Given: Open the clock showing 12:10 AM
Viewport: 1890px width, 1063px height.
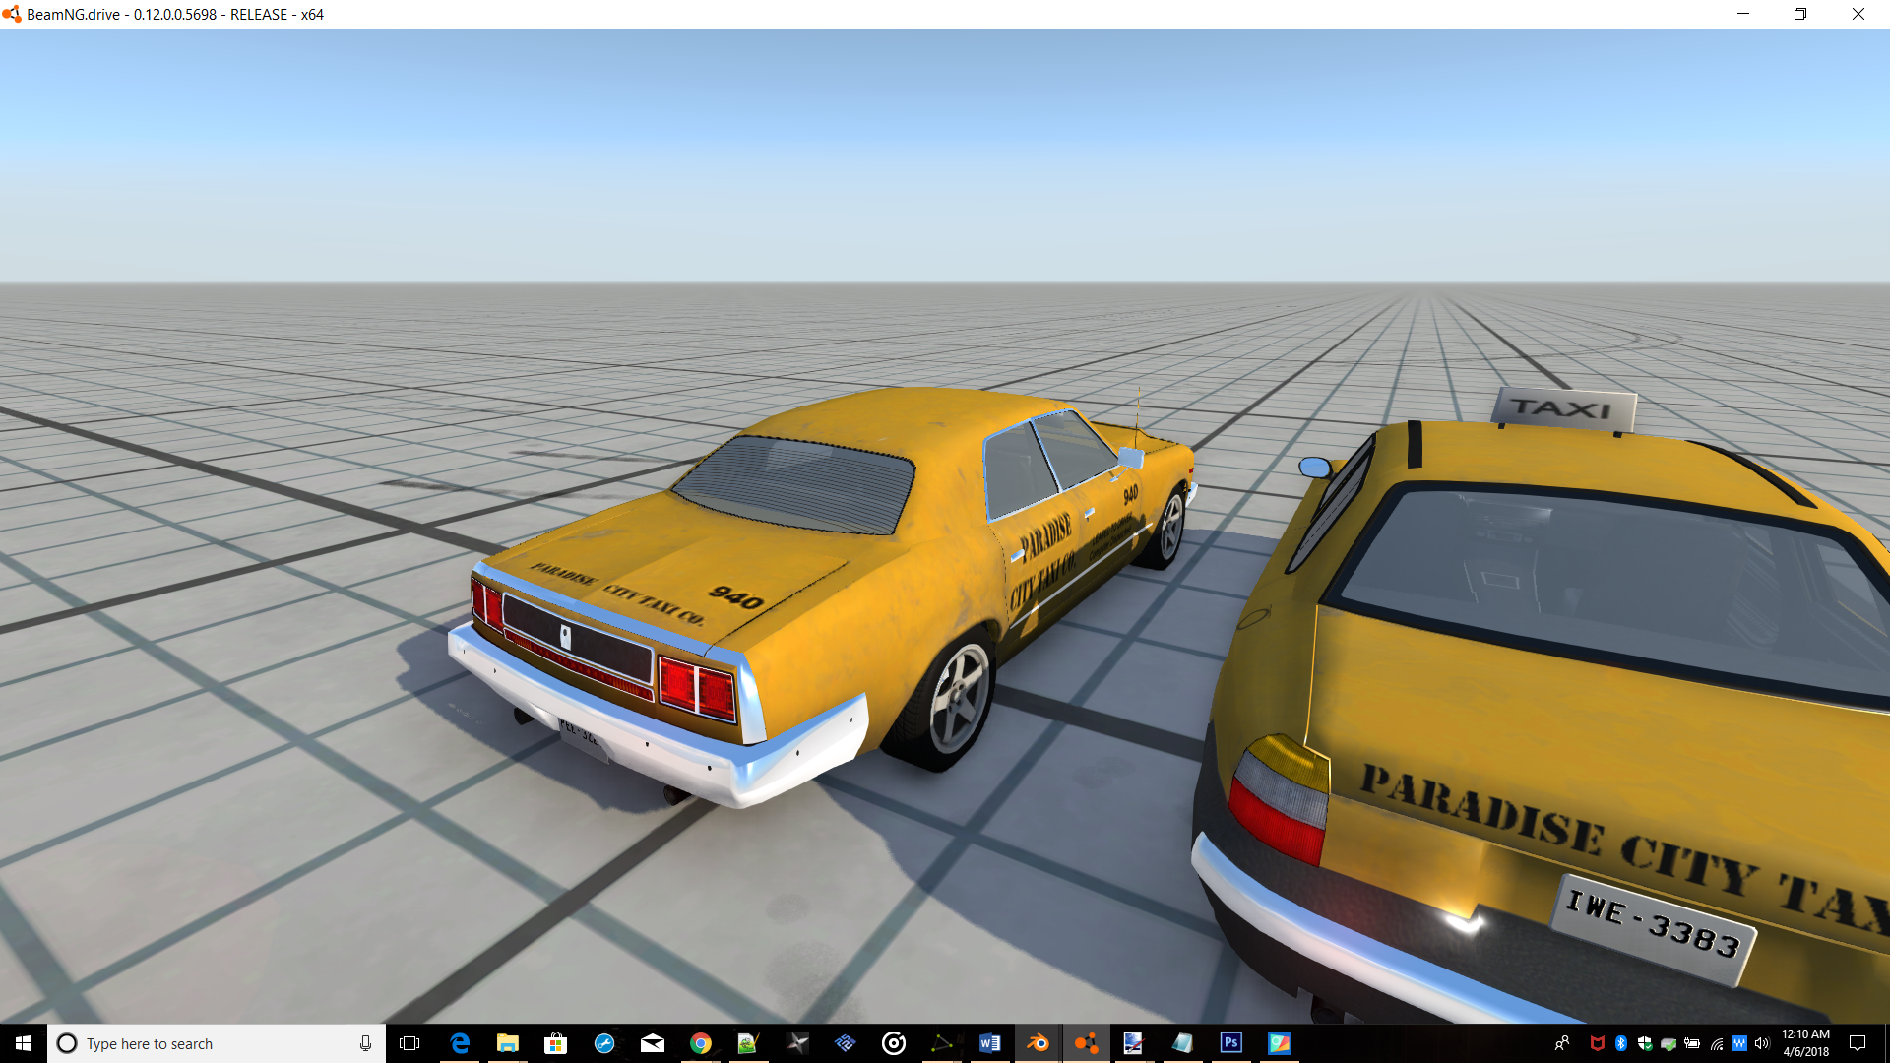Looking at the screenshot, I should (1805, 1043).
